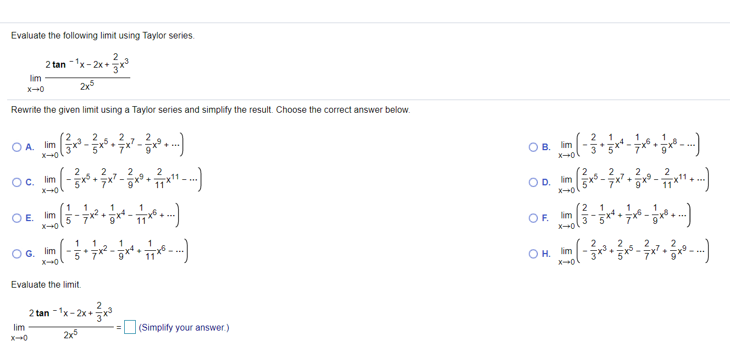Select answer choice D
The image size is (730, 352).
(533, 182)
